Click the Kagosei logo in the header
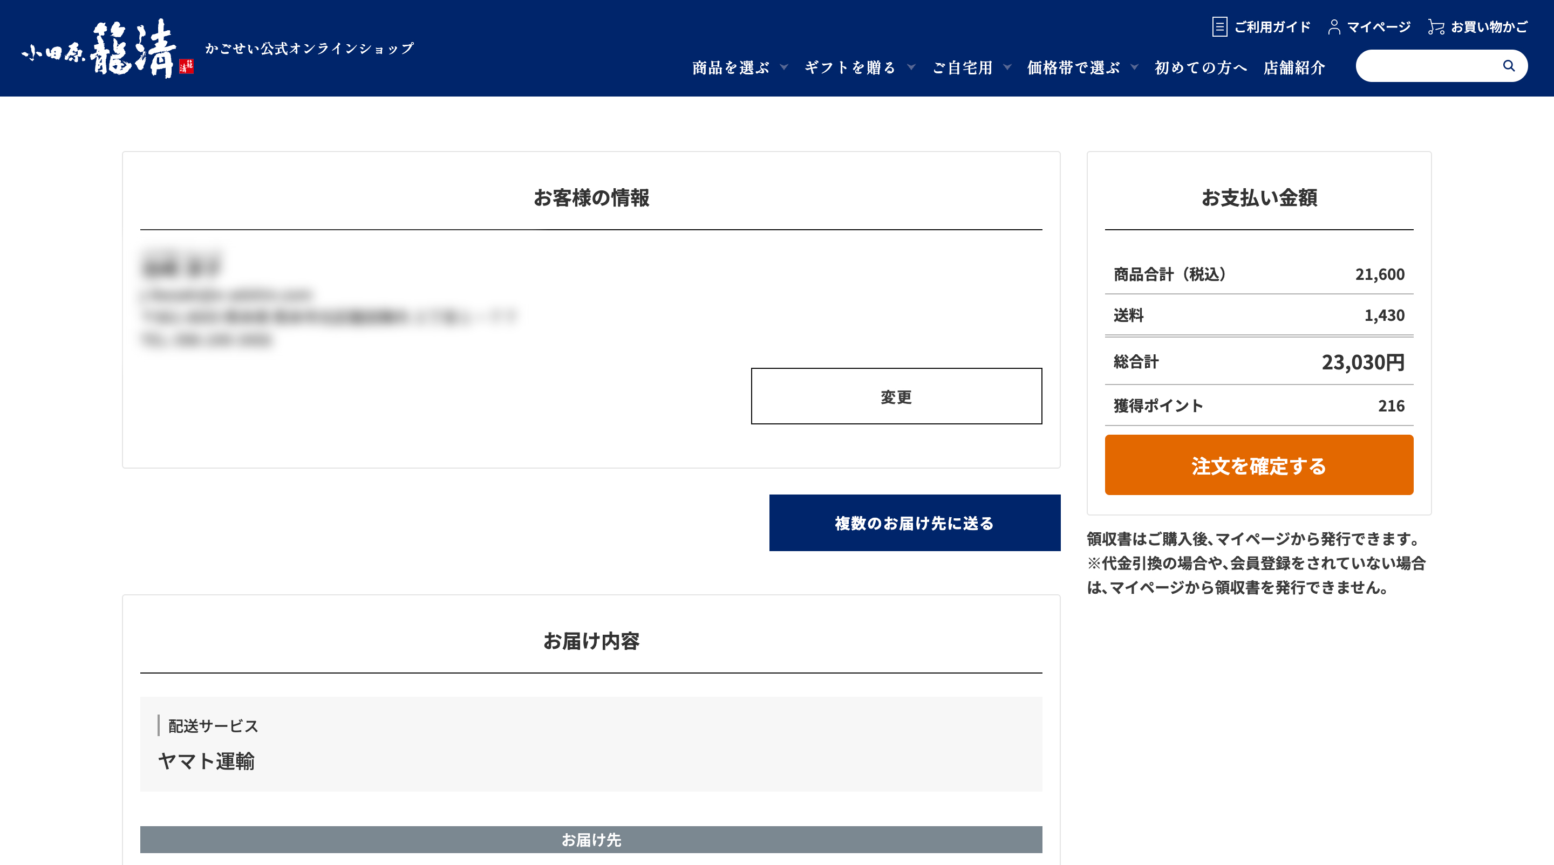The image size is (1554, 865). [x=107, y=48]
